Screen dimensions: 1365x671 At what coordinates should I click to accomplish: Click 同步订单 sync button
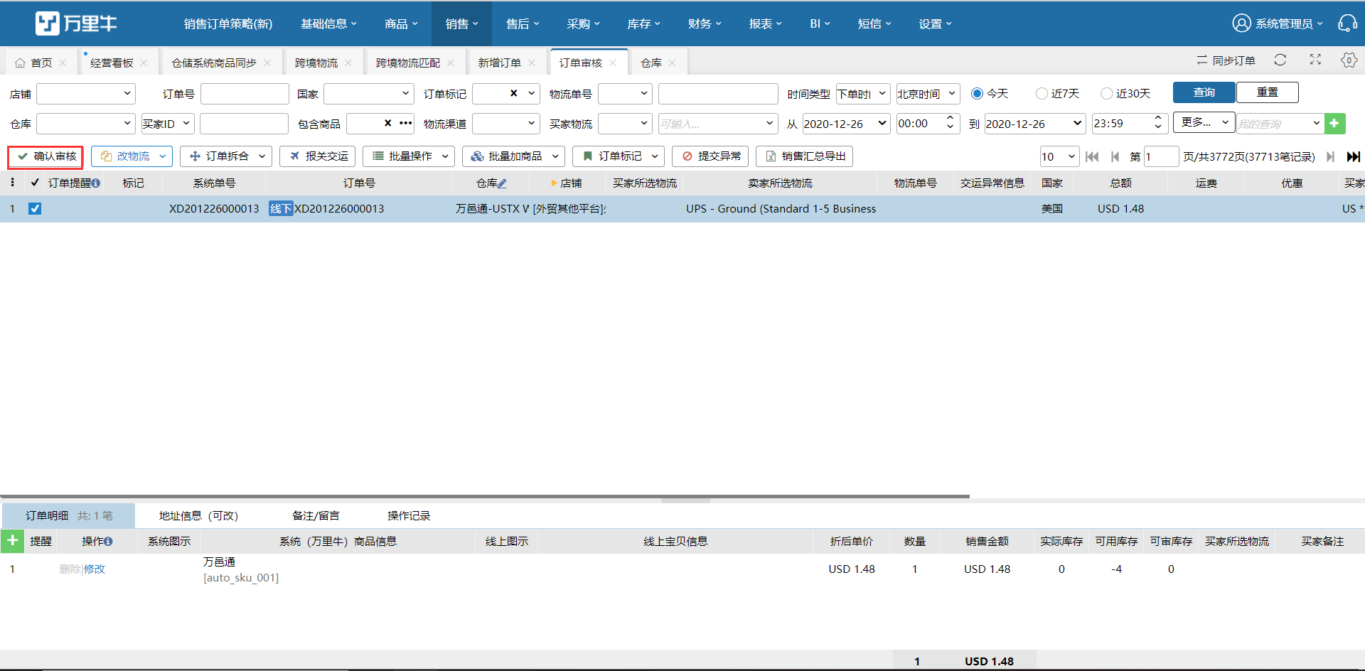point(1226,60)
